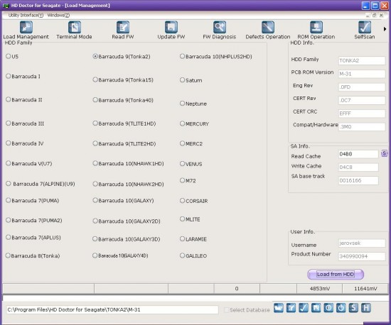The image size is (391, 325).
Task: Open the Utility Interface menu
Action: coord(26,15)
